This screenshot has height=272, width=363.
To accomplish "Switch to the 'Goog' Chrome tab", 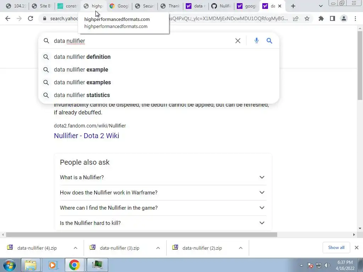I will point(119,6).
